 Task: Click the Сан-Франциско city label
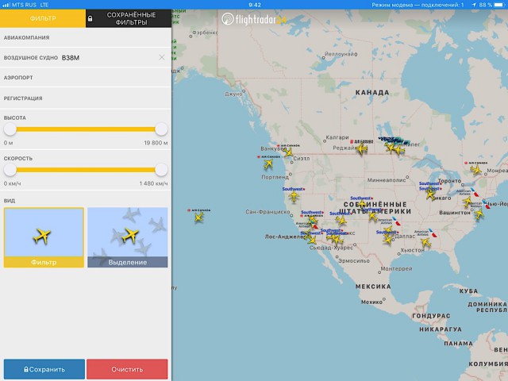pos(267,212)
